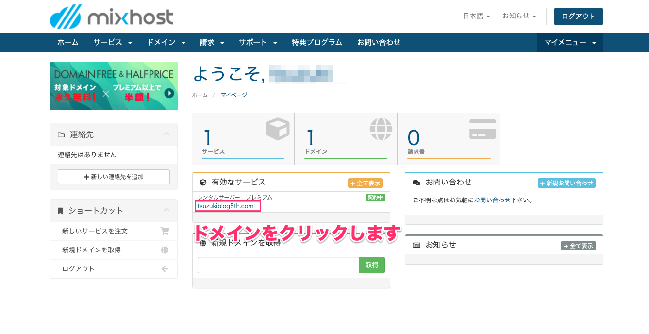Open tsuzukiblog5th.com domain link
The height and width of the screenshot is (334, 649).
tap(226, 206)
